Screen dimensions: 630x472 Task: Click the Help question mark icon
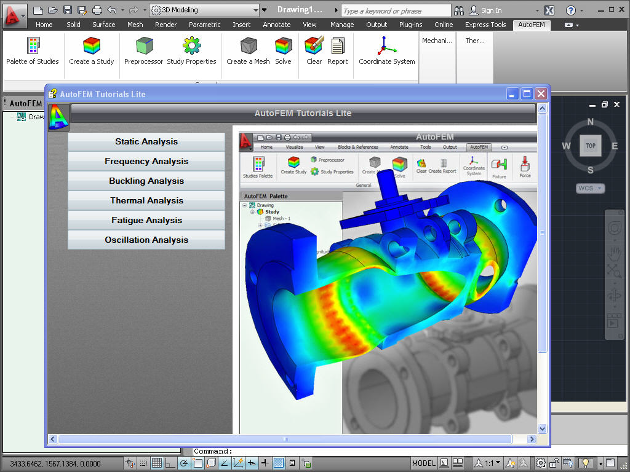570,10
